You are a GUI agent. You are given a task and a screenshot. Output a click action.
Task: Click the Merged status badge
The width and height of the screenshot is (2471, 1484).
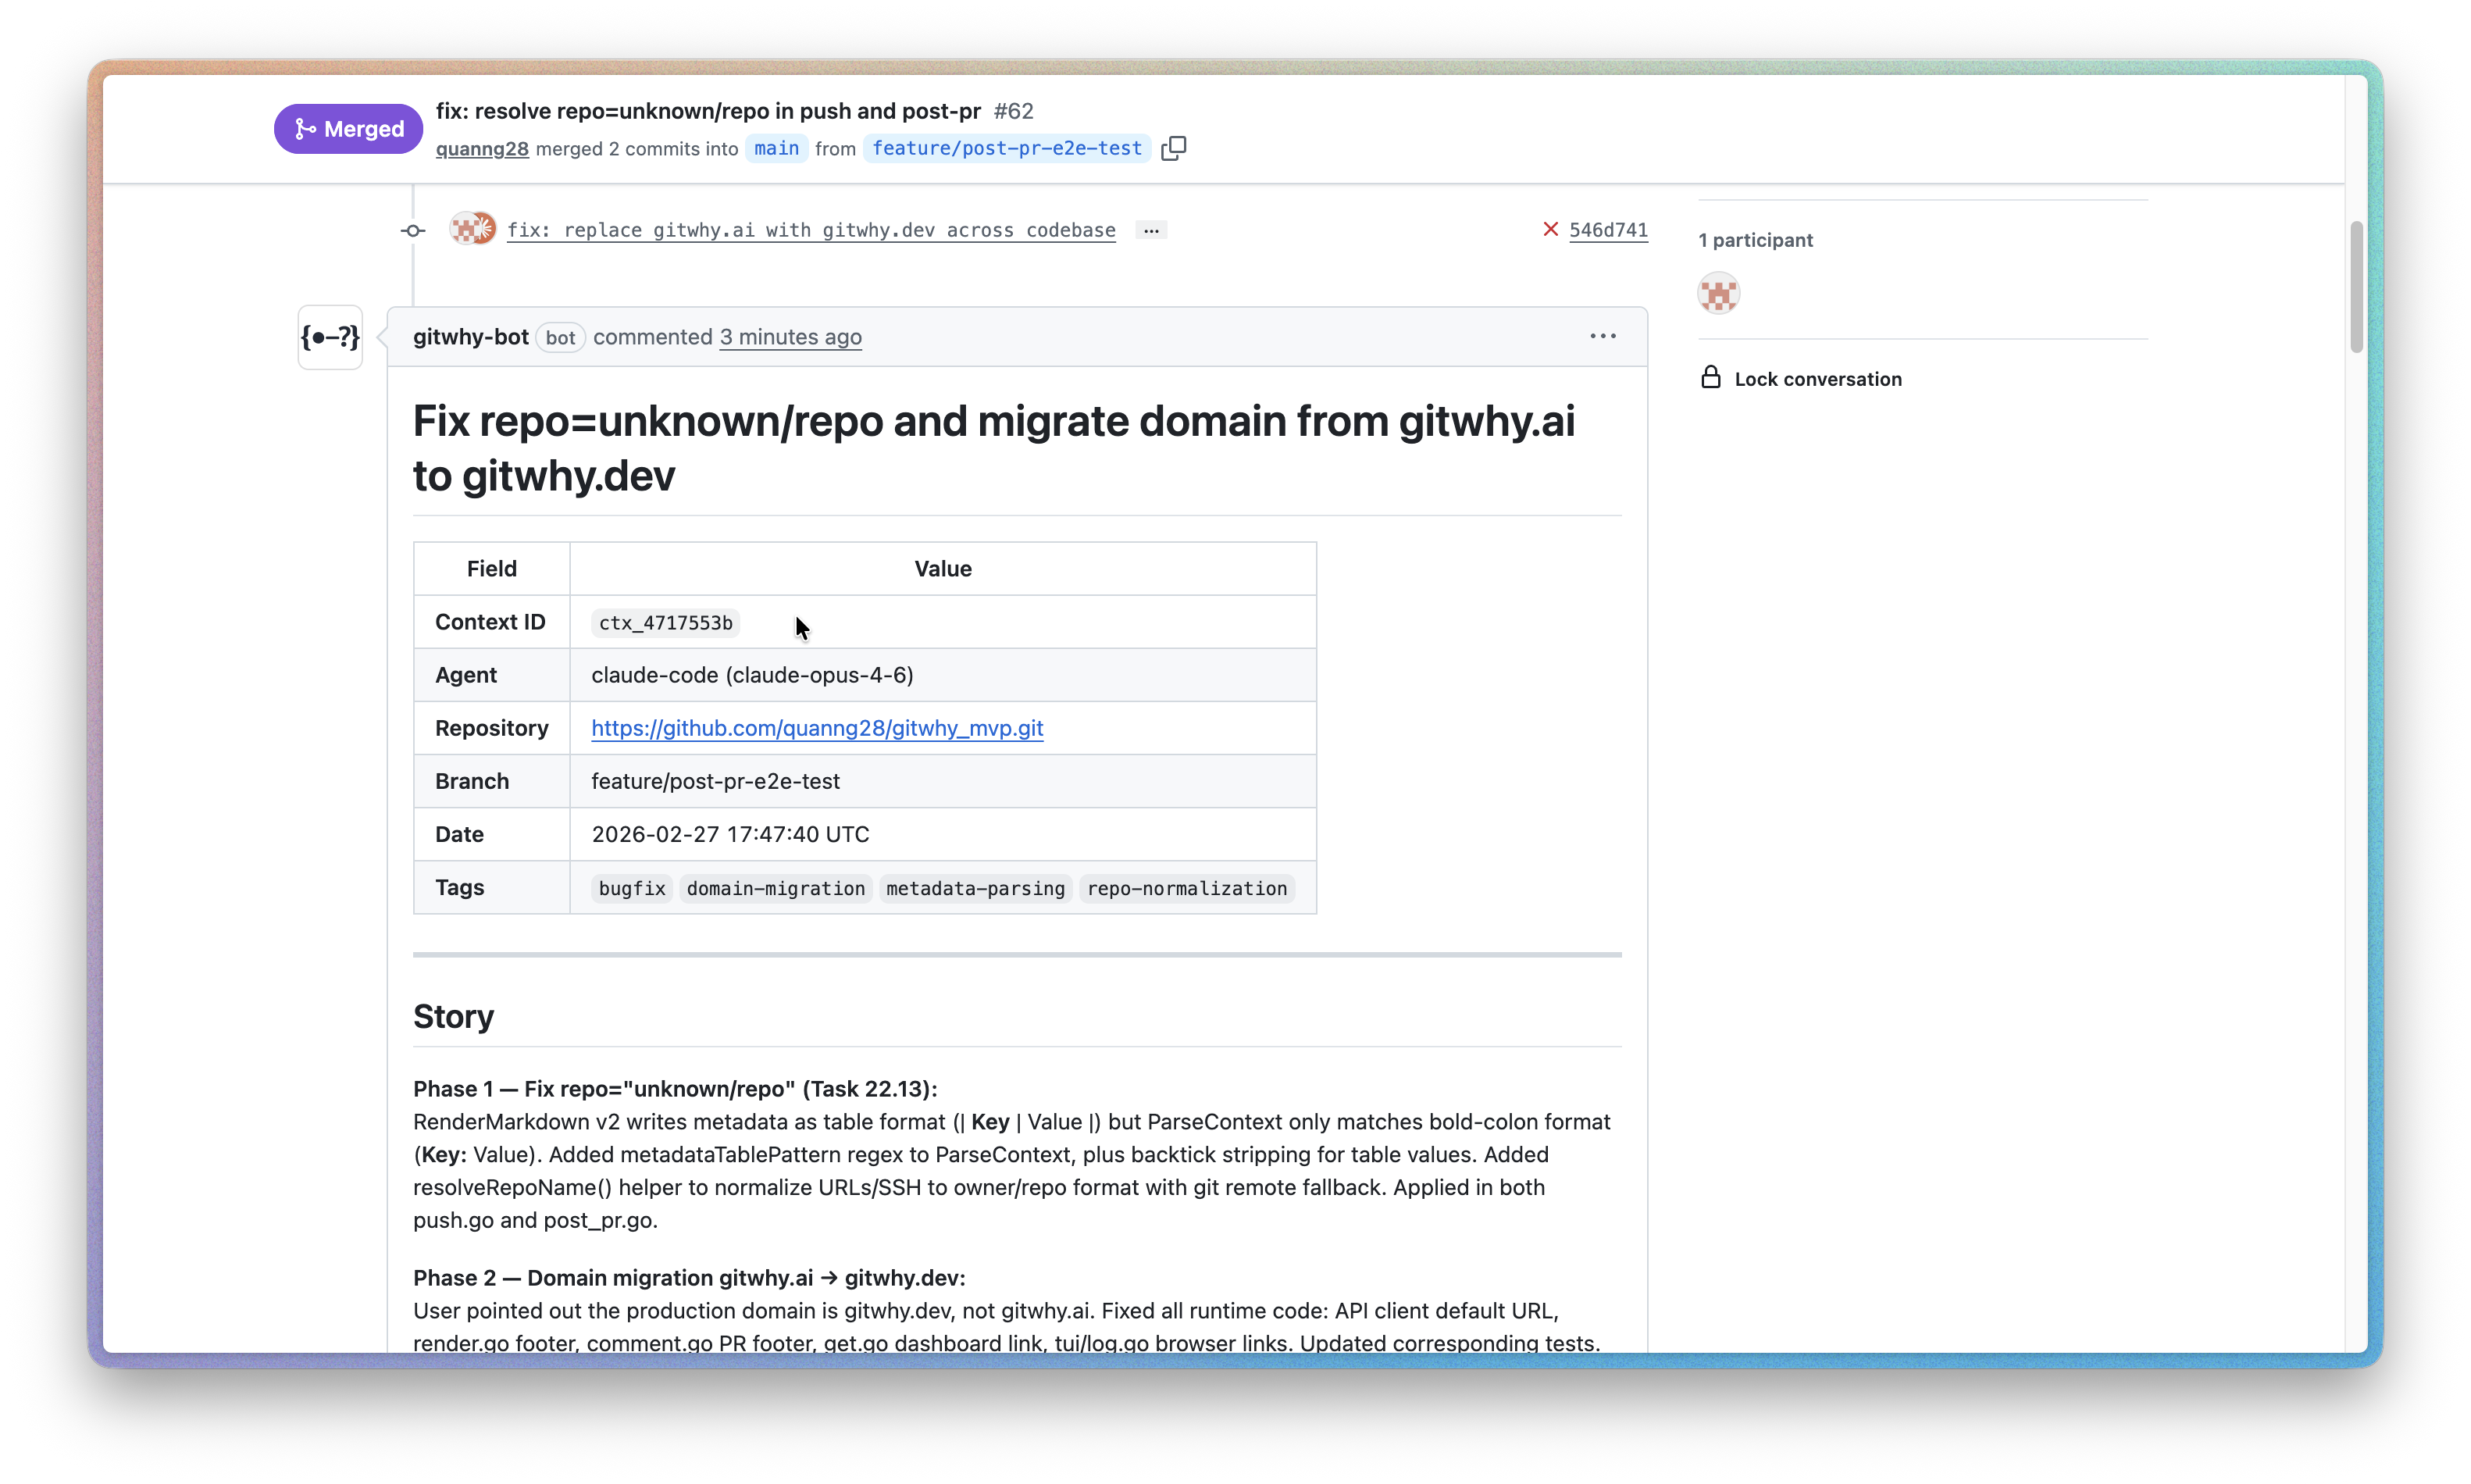pos(348,129)
